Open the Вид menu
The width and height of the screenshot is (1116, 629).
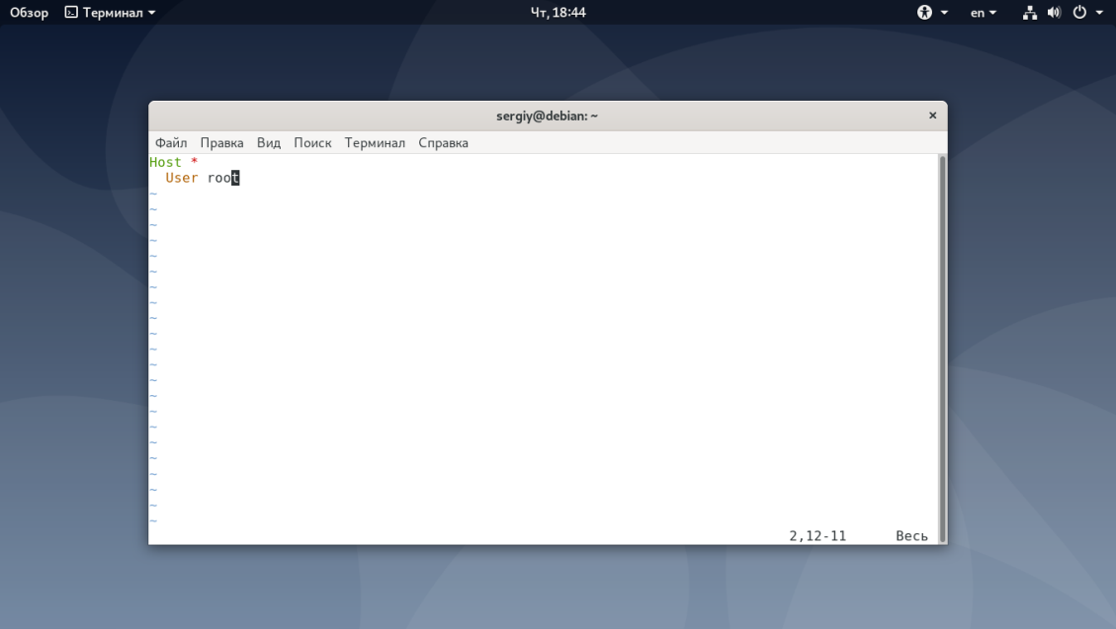(x=268, y=143)
